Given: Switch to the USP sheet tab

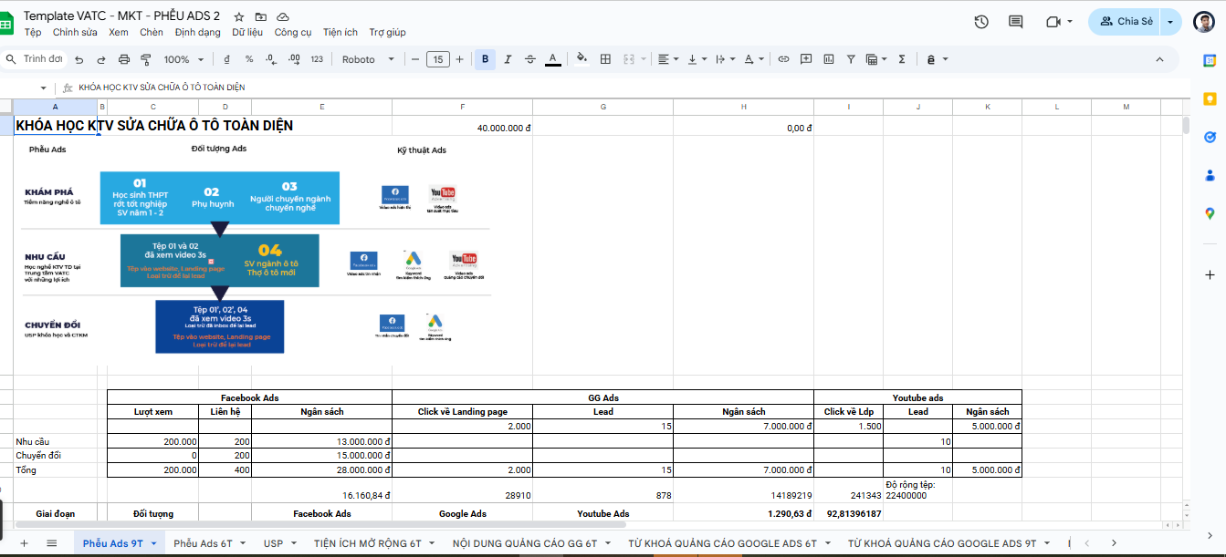Looking at the screenshot, I should click(x=273, y=543).
